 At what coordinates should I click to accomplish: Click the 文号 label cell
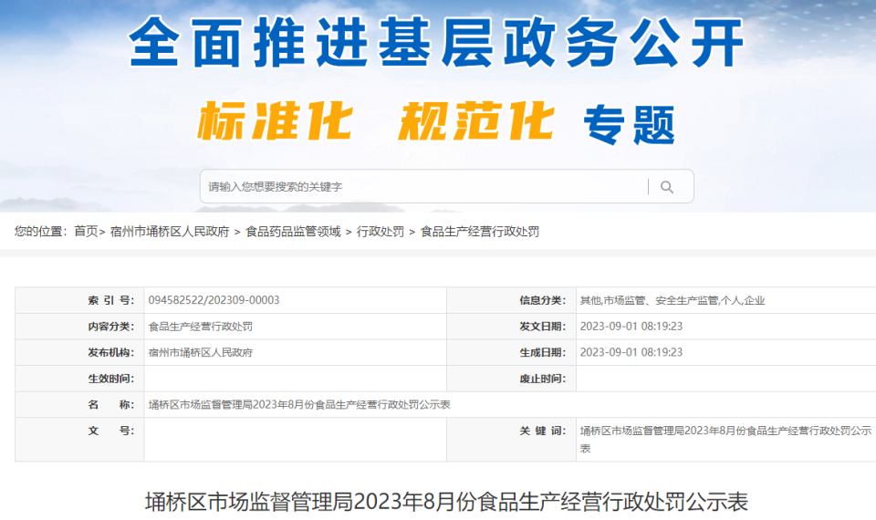pos(80,440)
